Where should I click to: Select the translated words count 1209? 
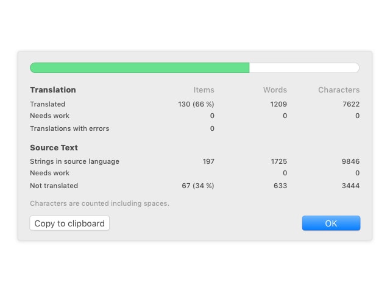click(278, 104)
